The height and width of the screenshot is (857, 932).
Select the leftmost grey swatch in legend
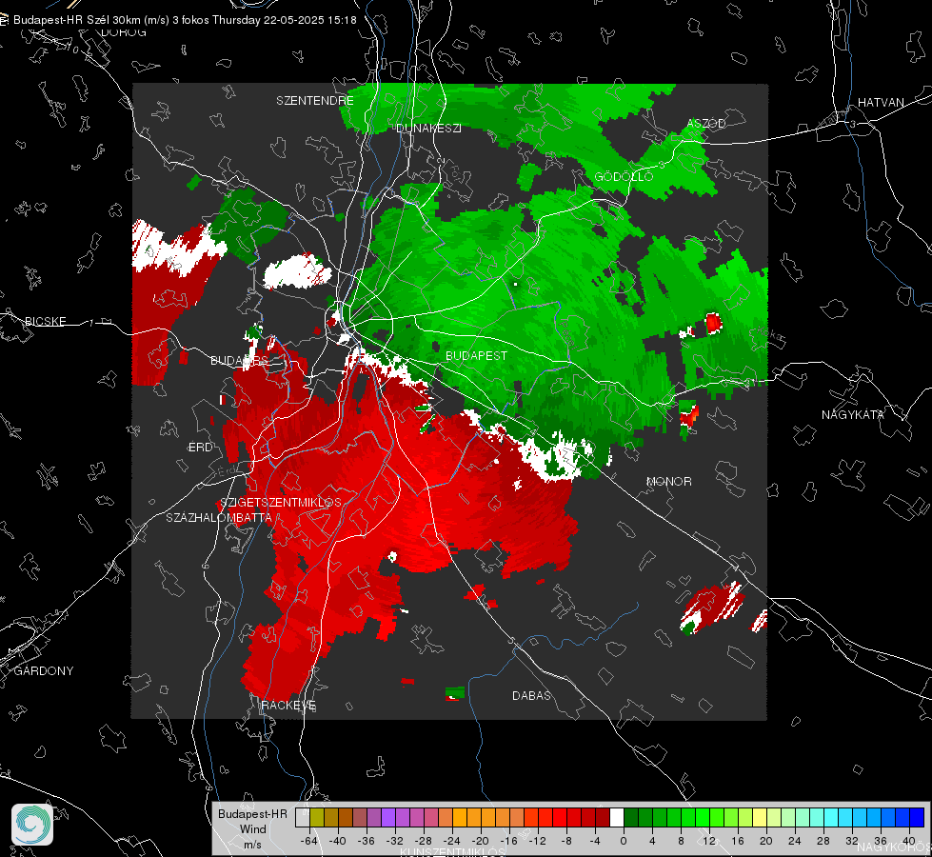pyautogui.click(x=303, y=818)
